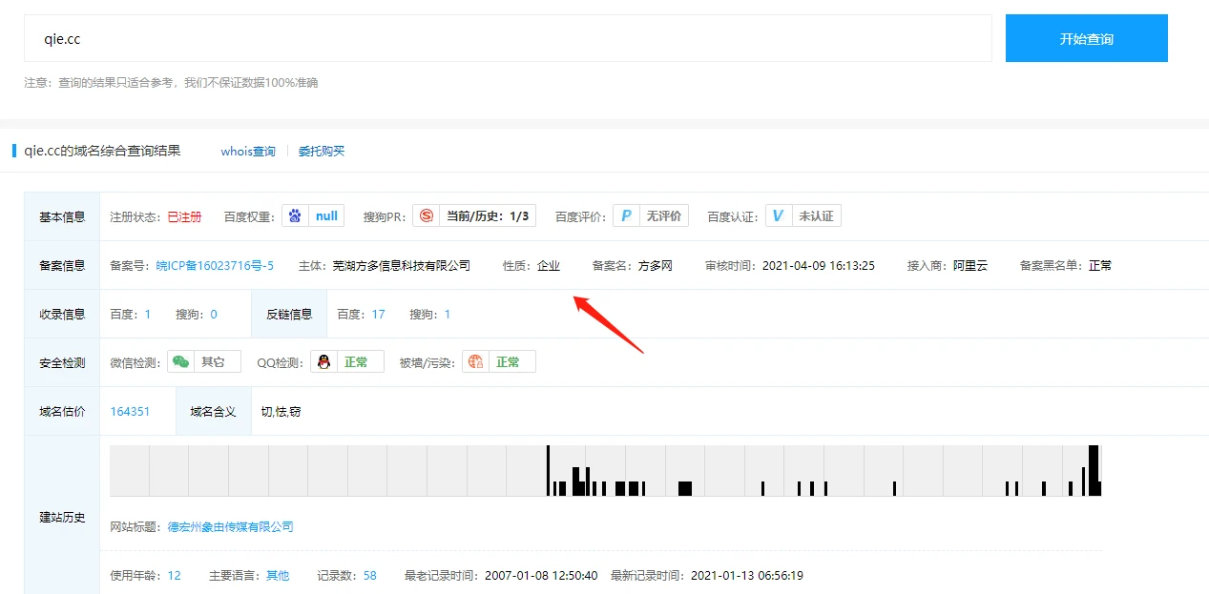Open ICP record 皖ICP备16023716号-5 link
The height and width of the screenshot is (594, 1209).
pyautogui.click(x=215, y=266)
